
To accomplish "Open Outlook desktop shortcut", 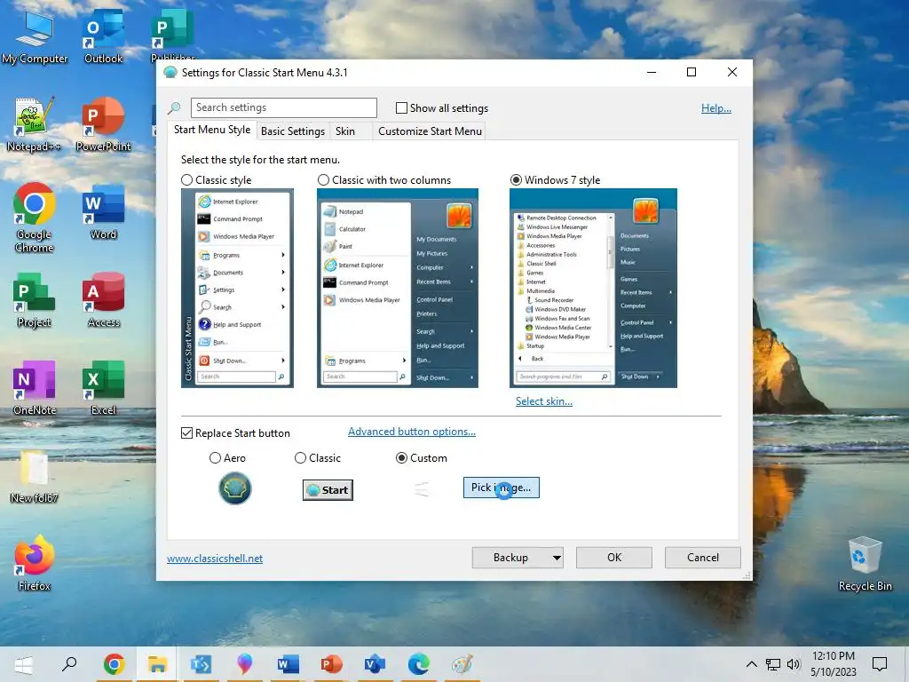I will click(x=103, y=36).
